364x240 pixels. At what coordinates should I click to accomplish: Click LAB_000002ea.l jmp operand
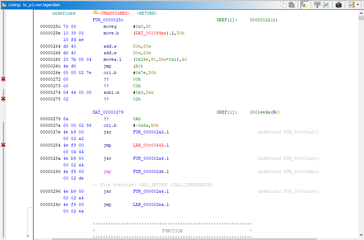click(151, 204)
